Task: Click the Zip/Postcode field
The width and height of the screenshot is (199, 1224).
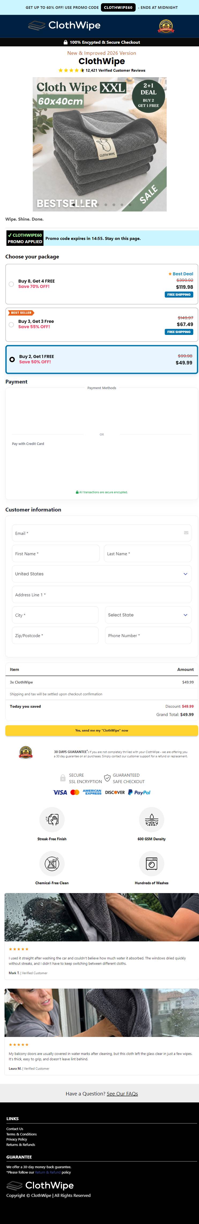Action: pyautogui.click(x=55, y=635)
